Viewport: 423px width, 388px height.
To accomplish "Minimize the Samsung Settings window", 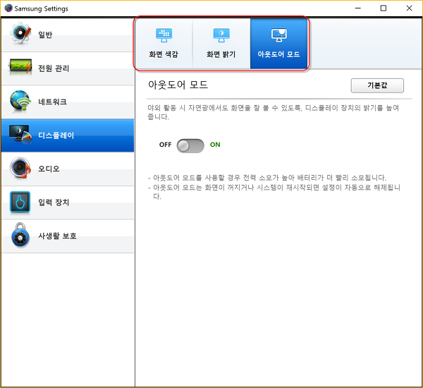I will click(x=358, y=8).
